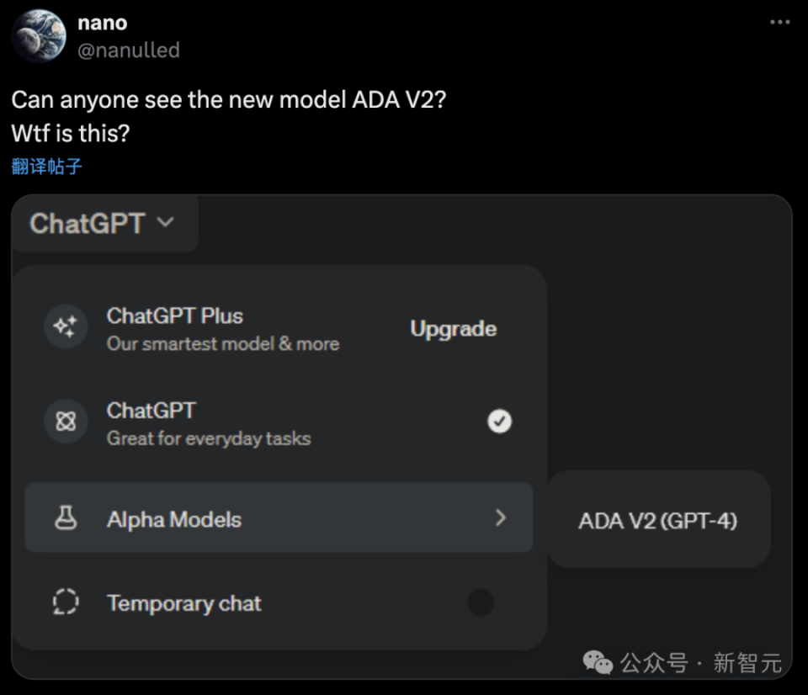Select the ADA V2 (GPT-4) model
The width and height of the screenshot is (808, 695).
tap(657, 521)
